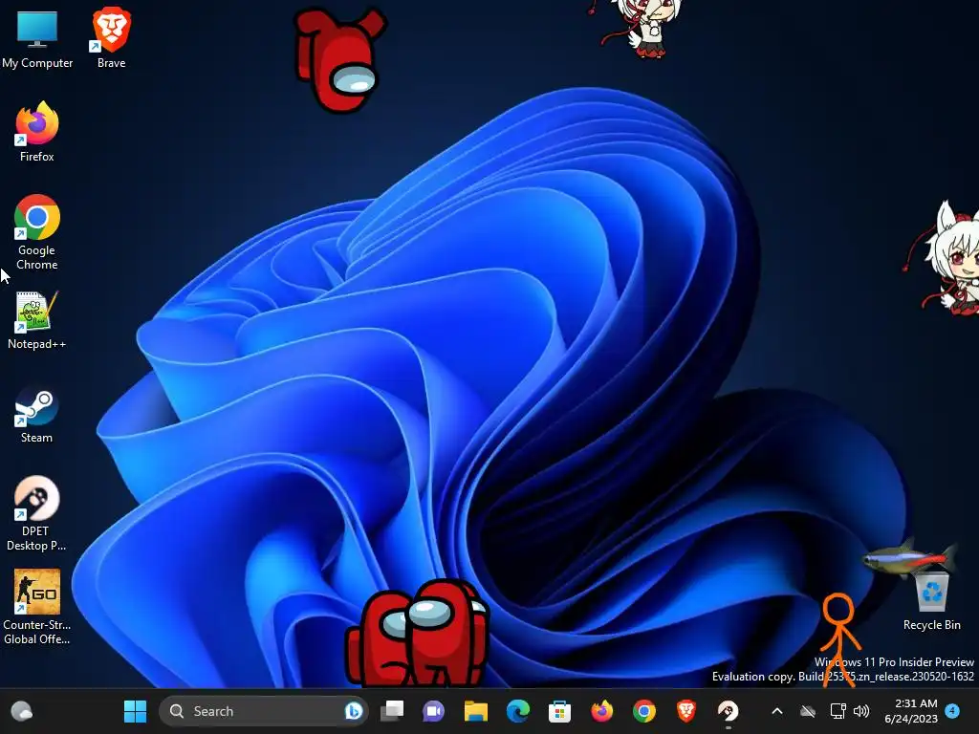Select the Notepad++ desktop shortcut

pyautogui.click(x=37, y=319)
